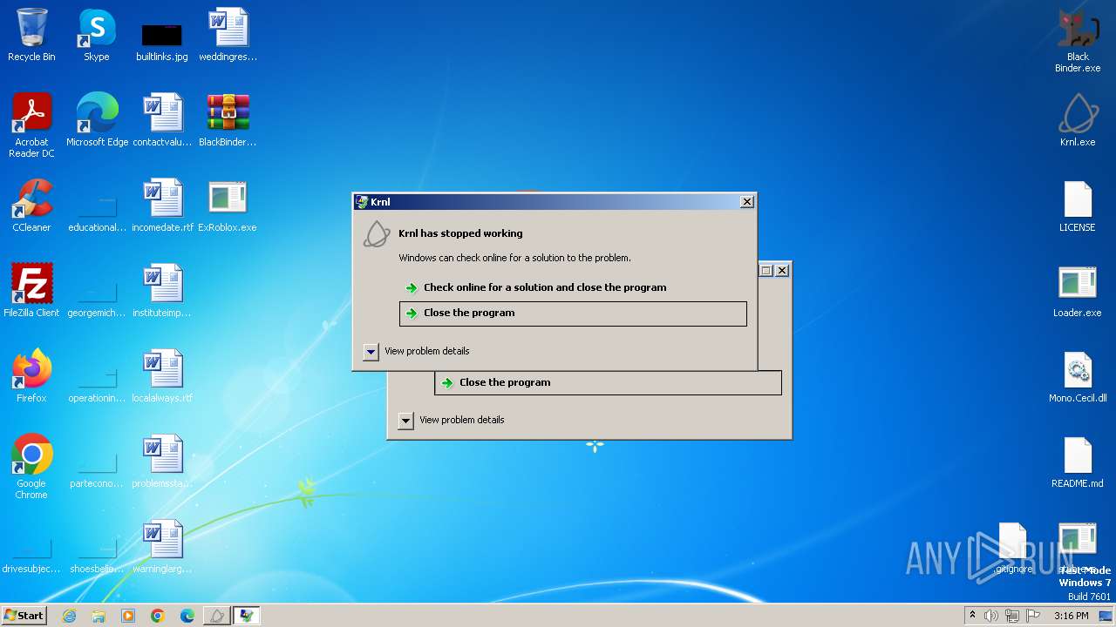The image size is (1116, 627).
Task: Launch Microsoft Edge desktop shortcut
Action: pos(97,120)
